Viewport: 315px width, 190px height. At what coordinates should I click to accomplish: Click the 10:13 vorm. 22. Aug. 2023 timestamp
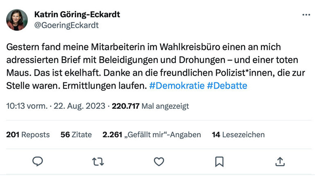pyautogui.click(x=56, y=106)
